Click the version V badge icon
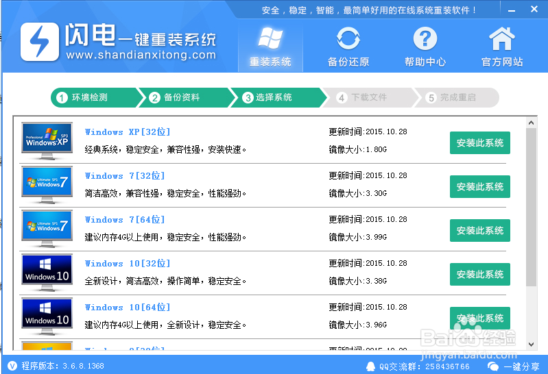Screen dimensions: 548x374 pos(12,366)
